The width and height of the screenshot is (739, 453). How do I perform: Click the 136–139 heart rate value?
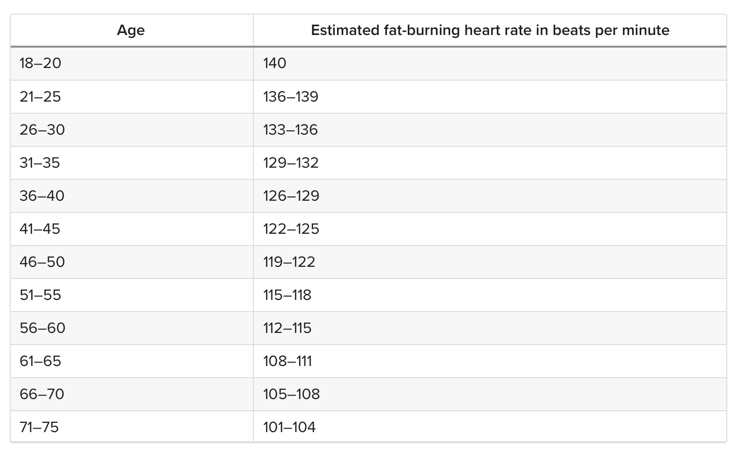click(291, 97)
